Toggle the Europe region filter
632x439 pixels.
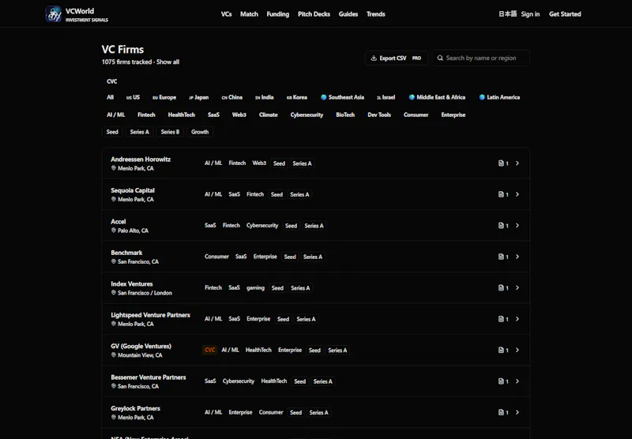tap(164, 97)
